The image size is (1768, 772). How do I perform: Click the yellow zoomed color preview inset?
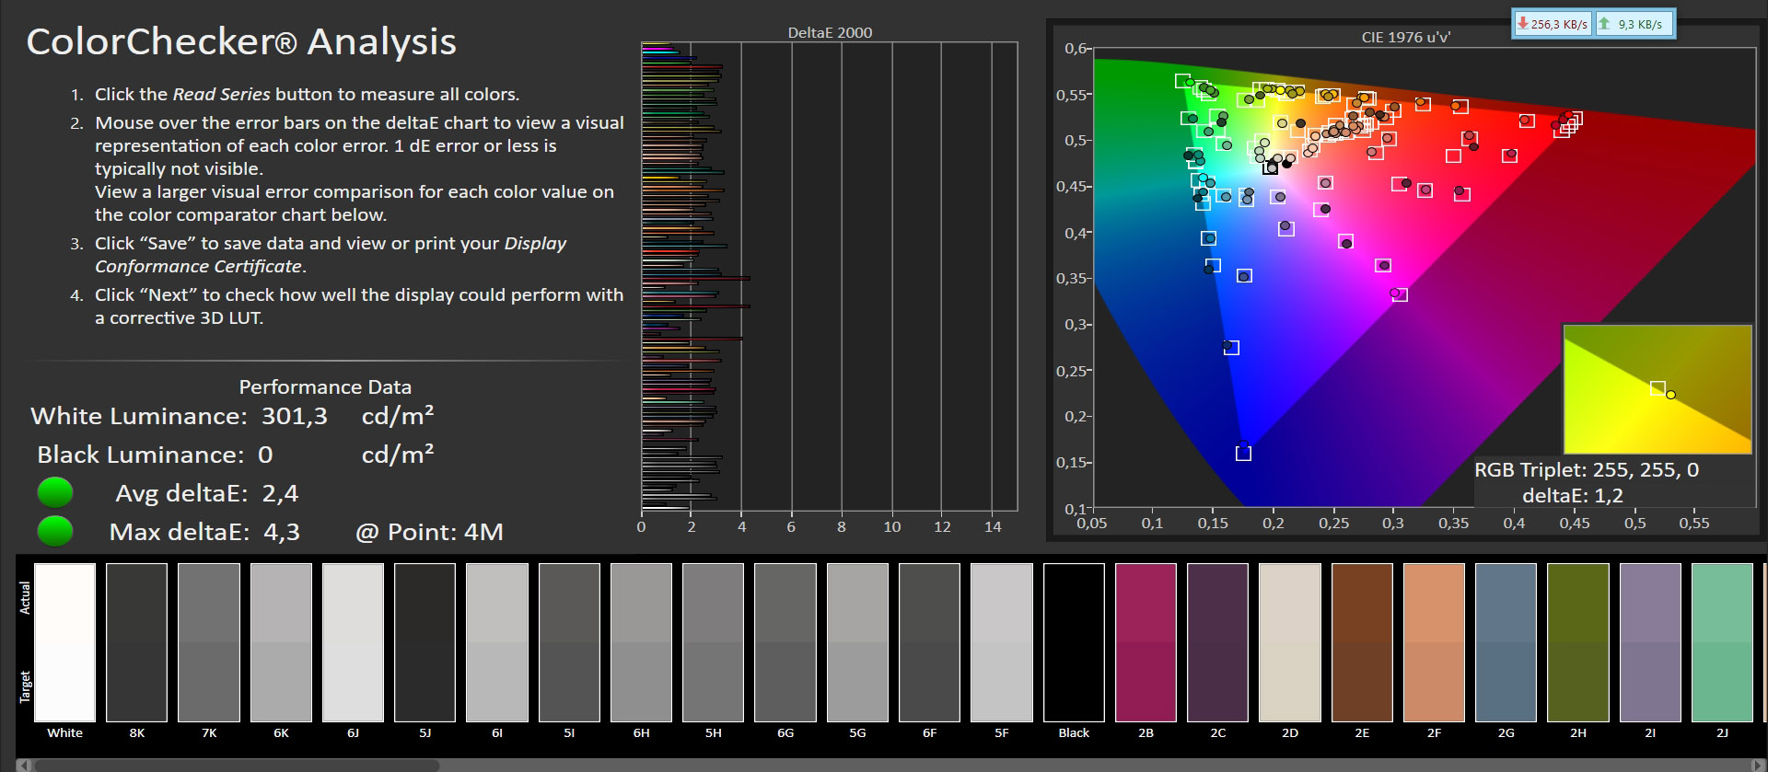1657,388
